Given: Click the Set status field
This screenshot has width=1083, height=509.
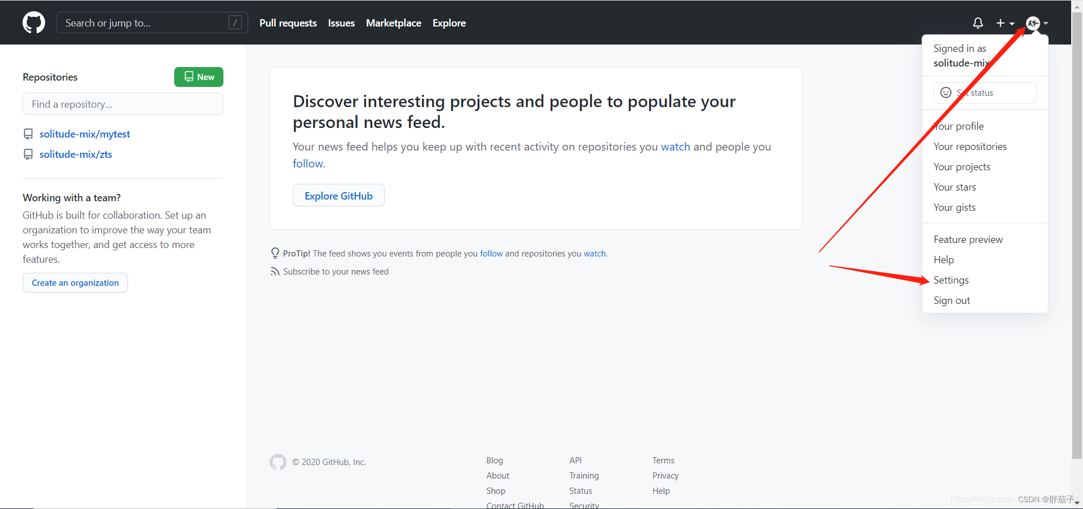Looking at the screenshot, I should 985,93.
